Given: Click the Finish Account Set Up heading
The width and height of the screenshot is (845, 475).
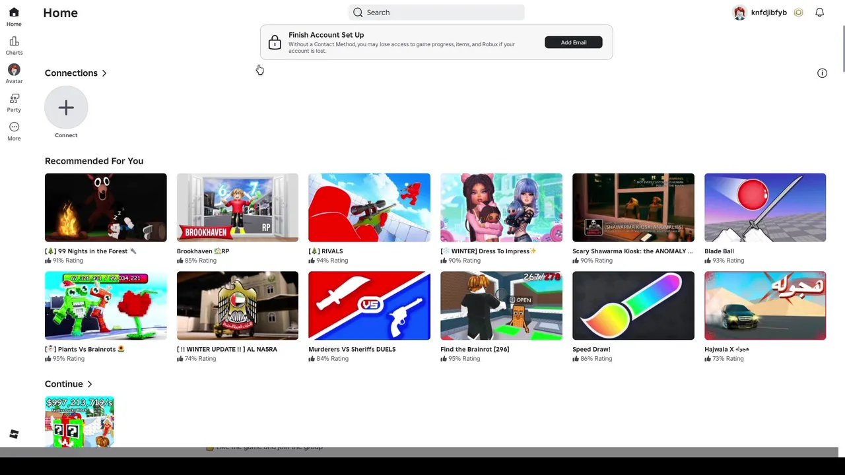Looking at the screenshot, I should 326,35.
